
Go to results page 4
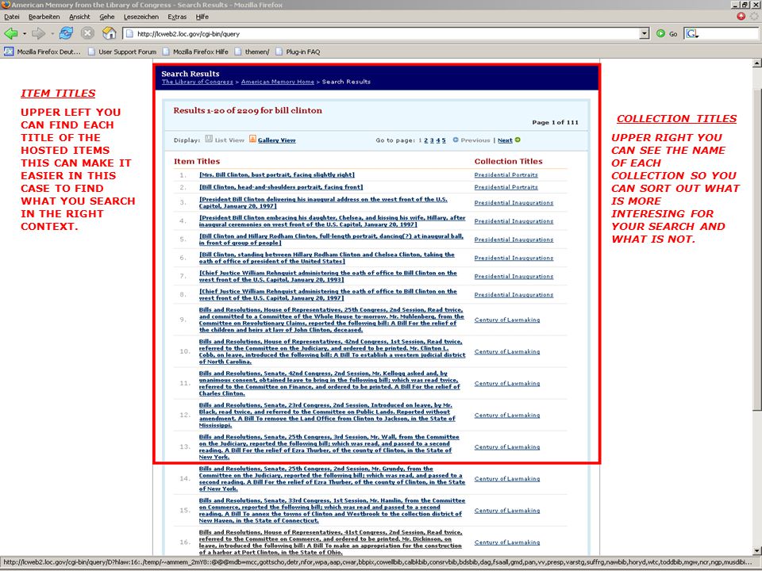click(438, 140)
